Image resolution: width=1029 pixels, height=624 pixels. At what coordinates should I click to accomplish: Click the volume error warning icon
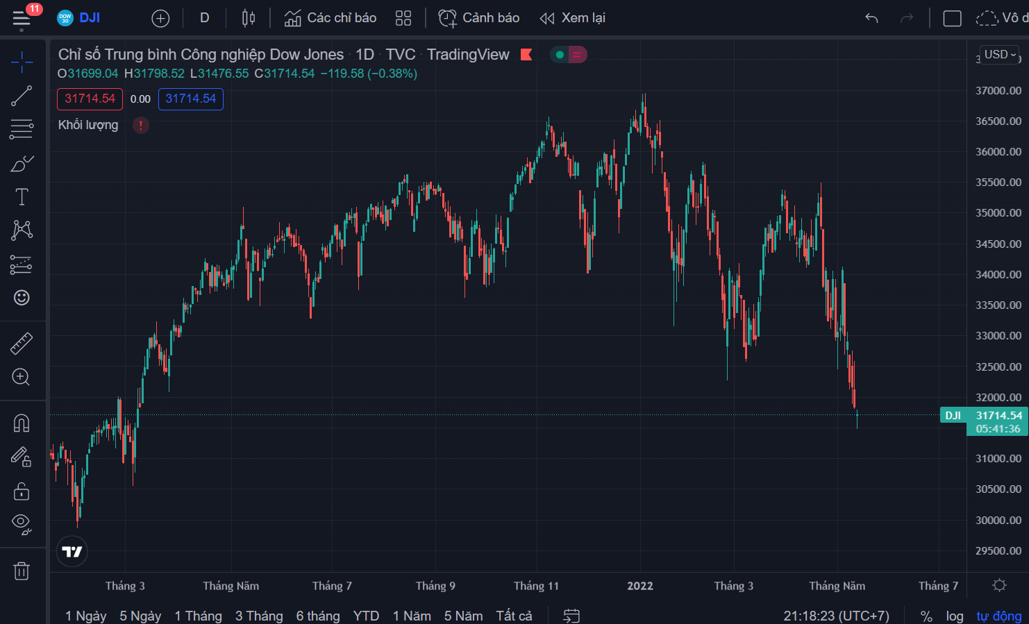coord(141,125)
